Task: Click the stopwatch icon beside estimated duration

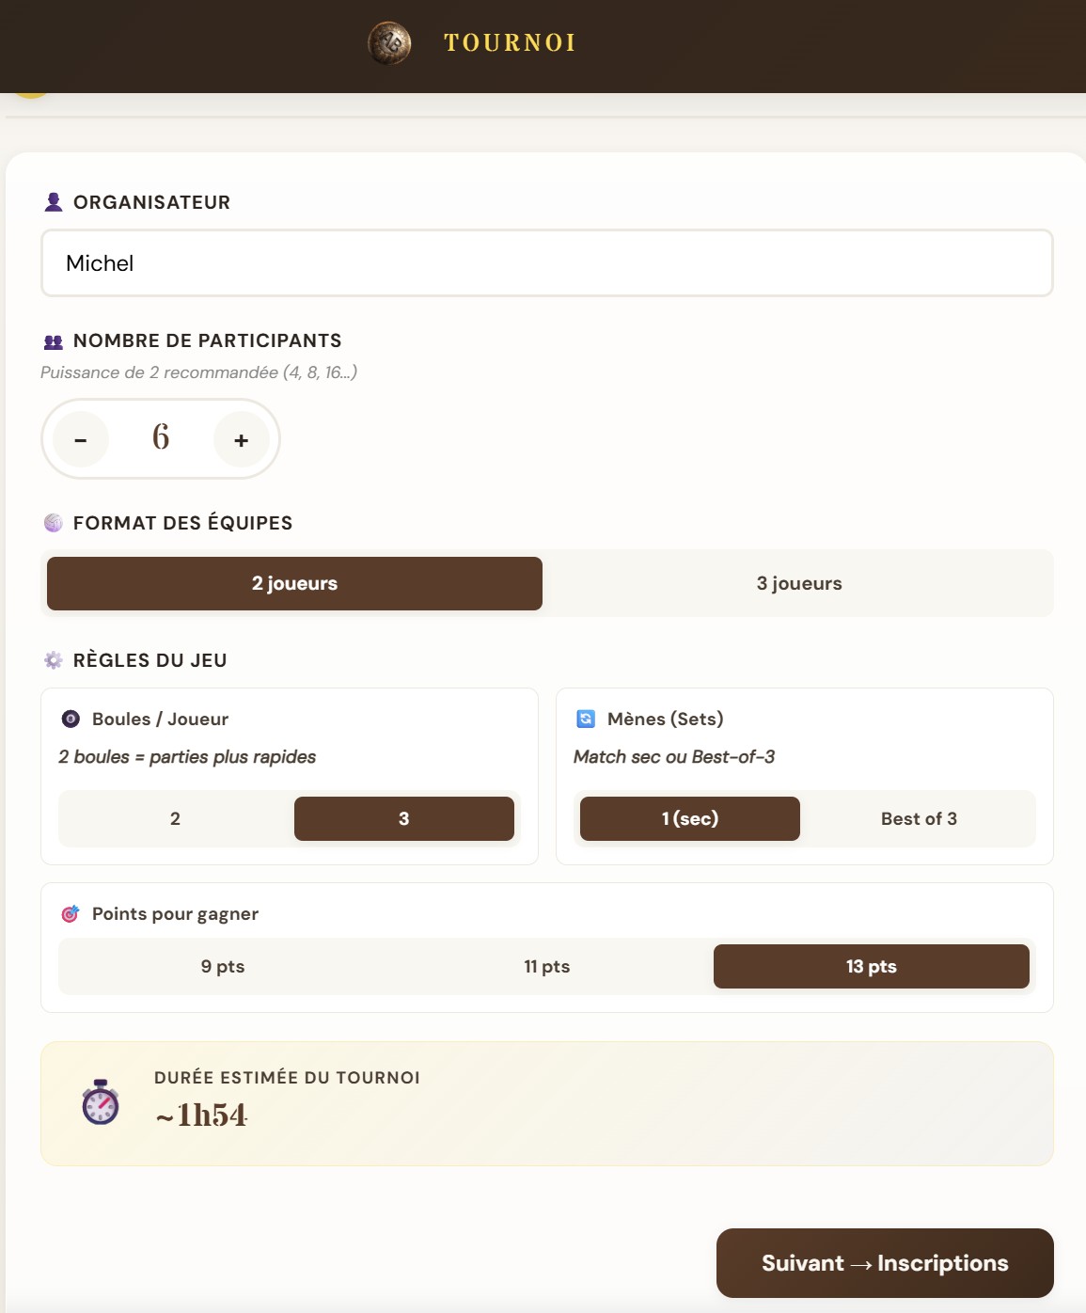Action: point(101,1102)
